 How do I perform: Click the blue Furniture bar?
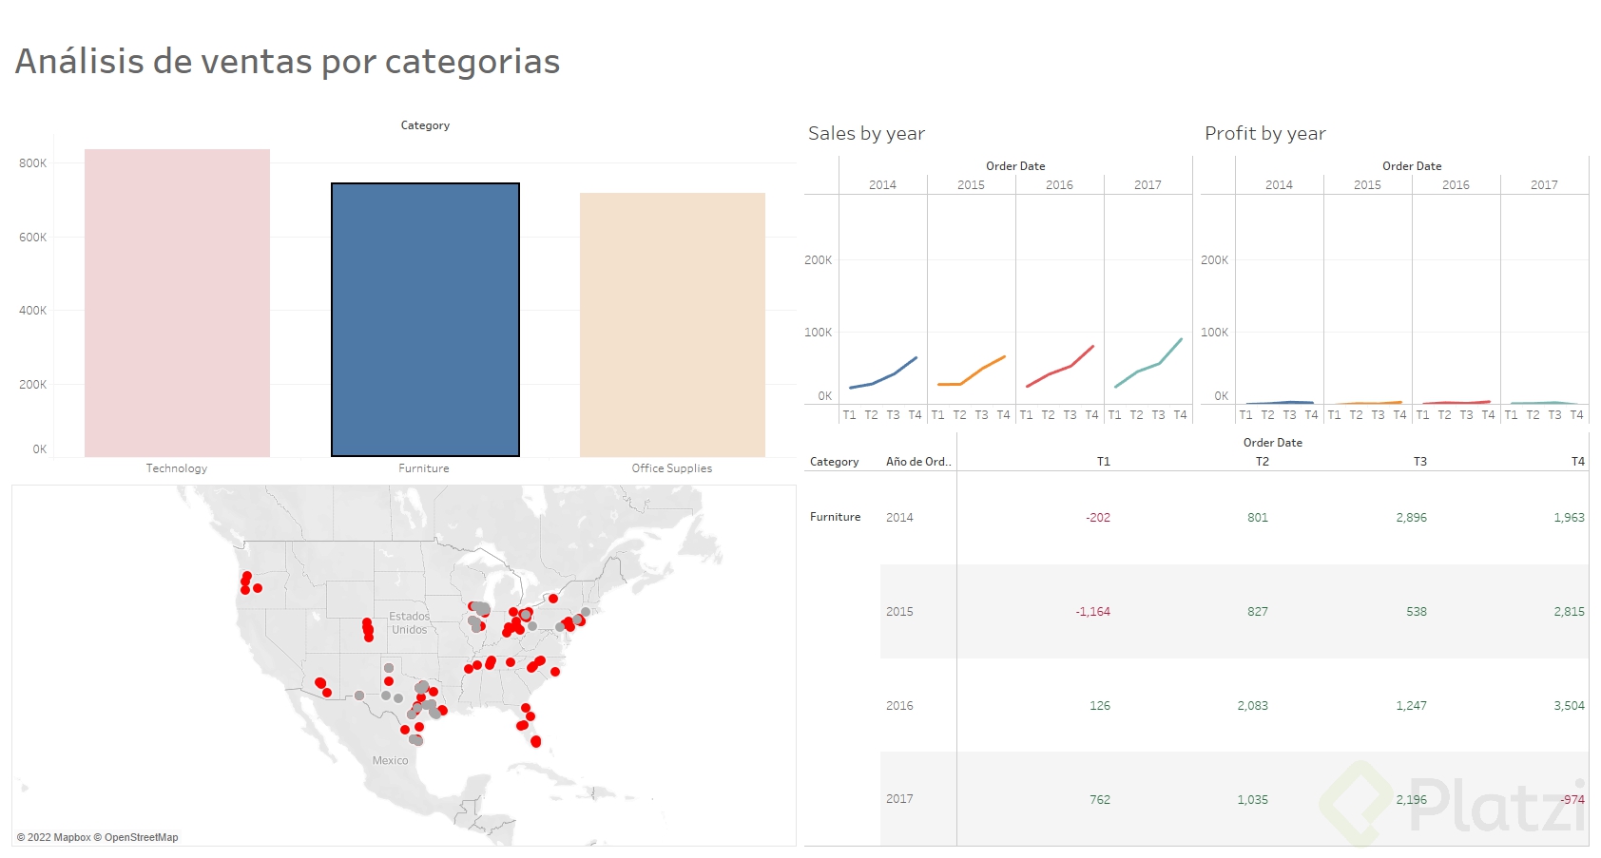pyautogui.click(x=425, y=319)
